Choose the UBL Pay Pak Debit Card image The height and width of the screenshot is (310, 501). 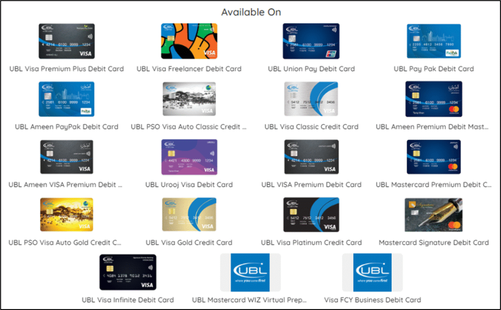pyautogui.click(x=433, y=41)
